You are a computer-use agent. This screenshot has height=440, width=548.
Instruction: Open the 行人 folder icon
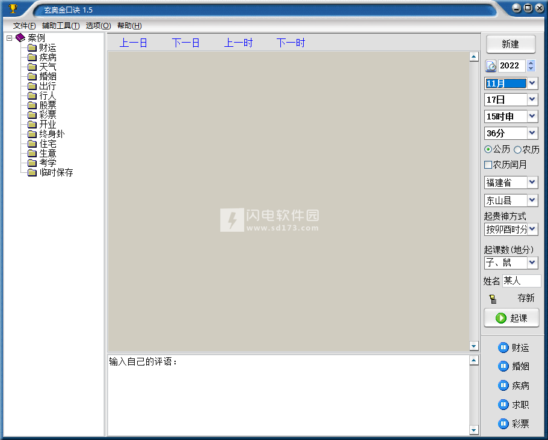pyautogui.click(x=32, y=95)
